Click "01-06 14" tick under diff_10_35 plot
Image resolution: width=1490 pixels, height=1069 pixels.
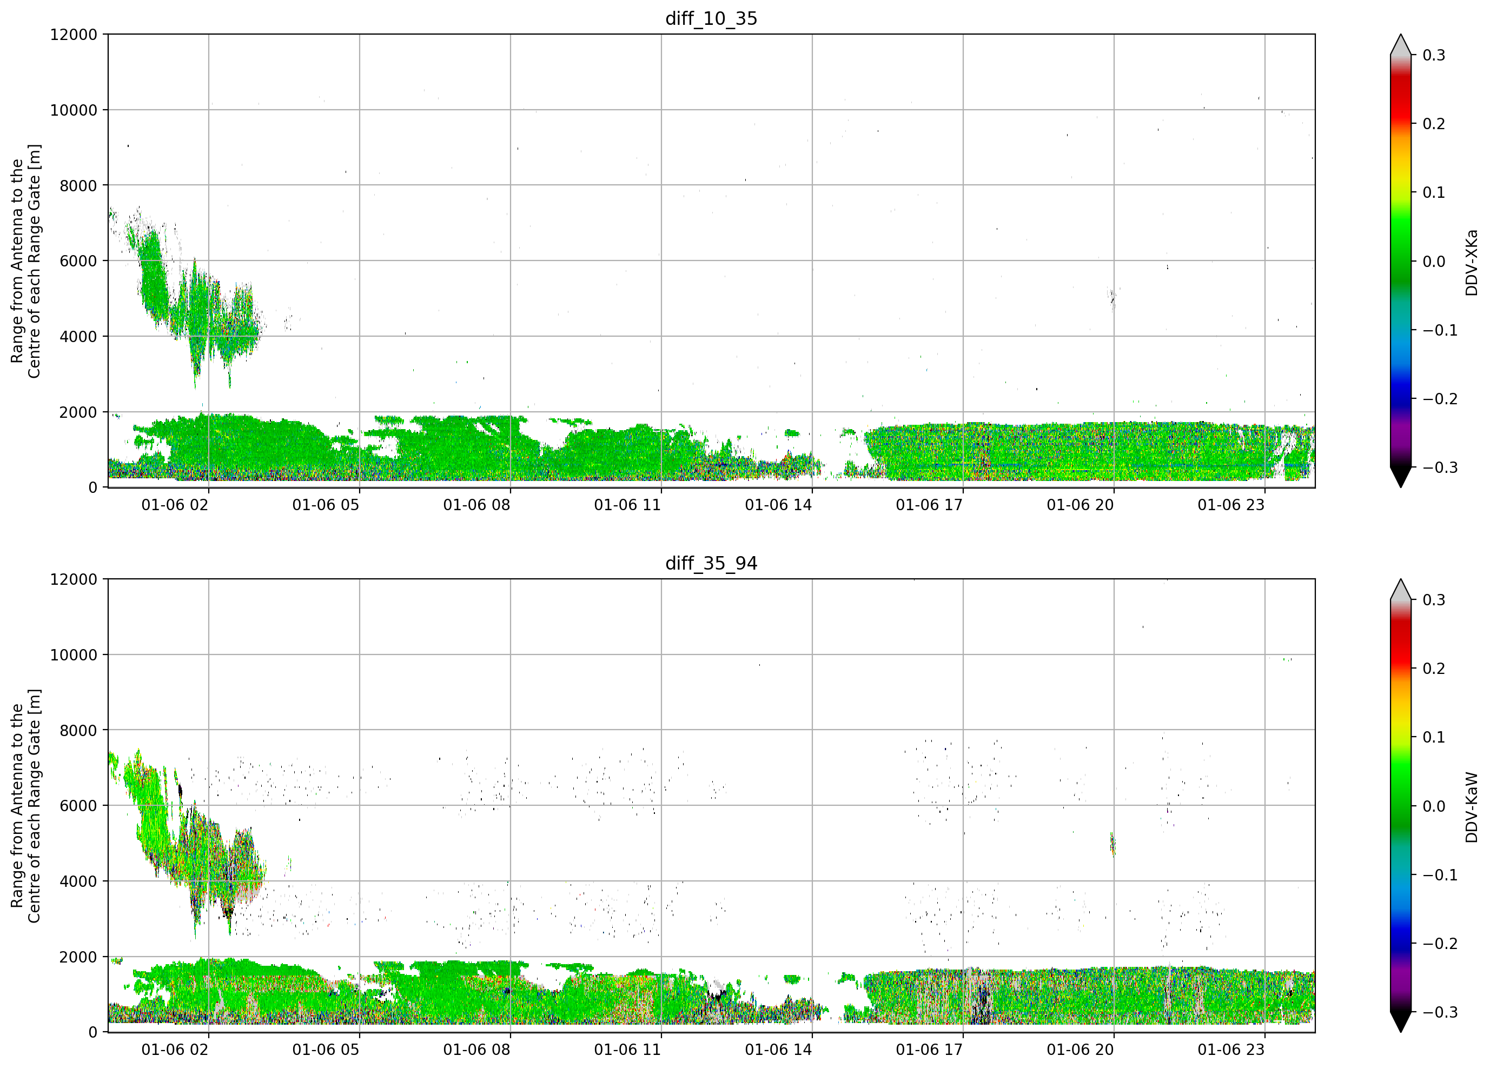click(778, 505)
